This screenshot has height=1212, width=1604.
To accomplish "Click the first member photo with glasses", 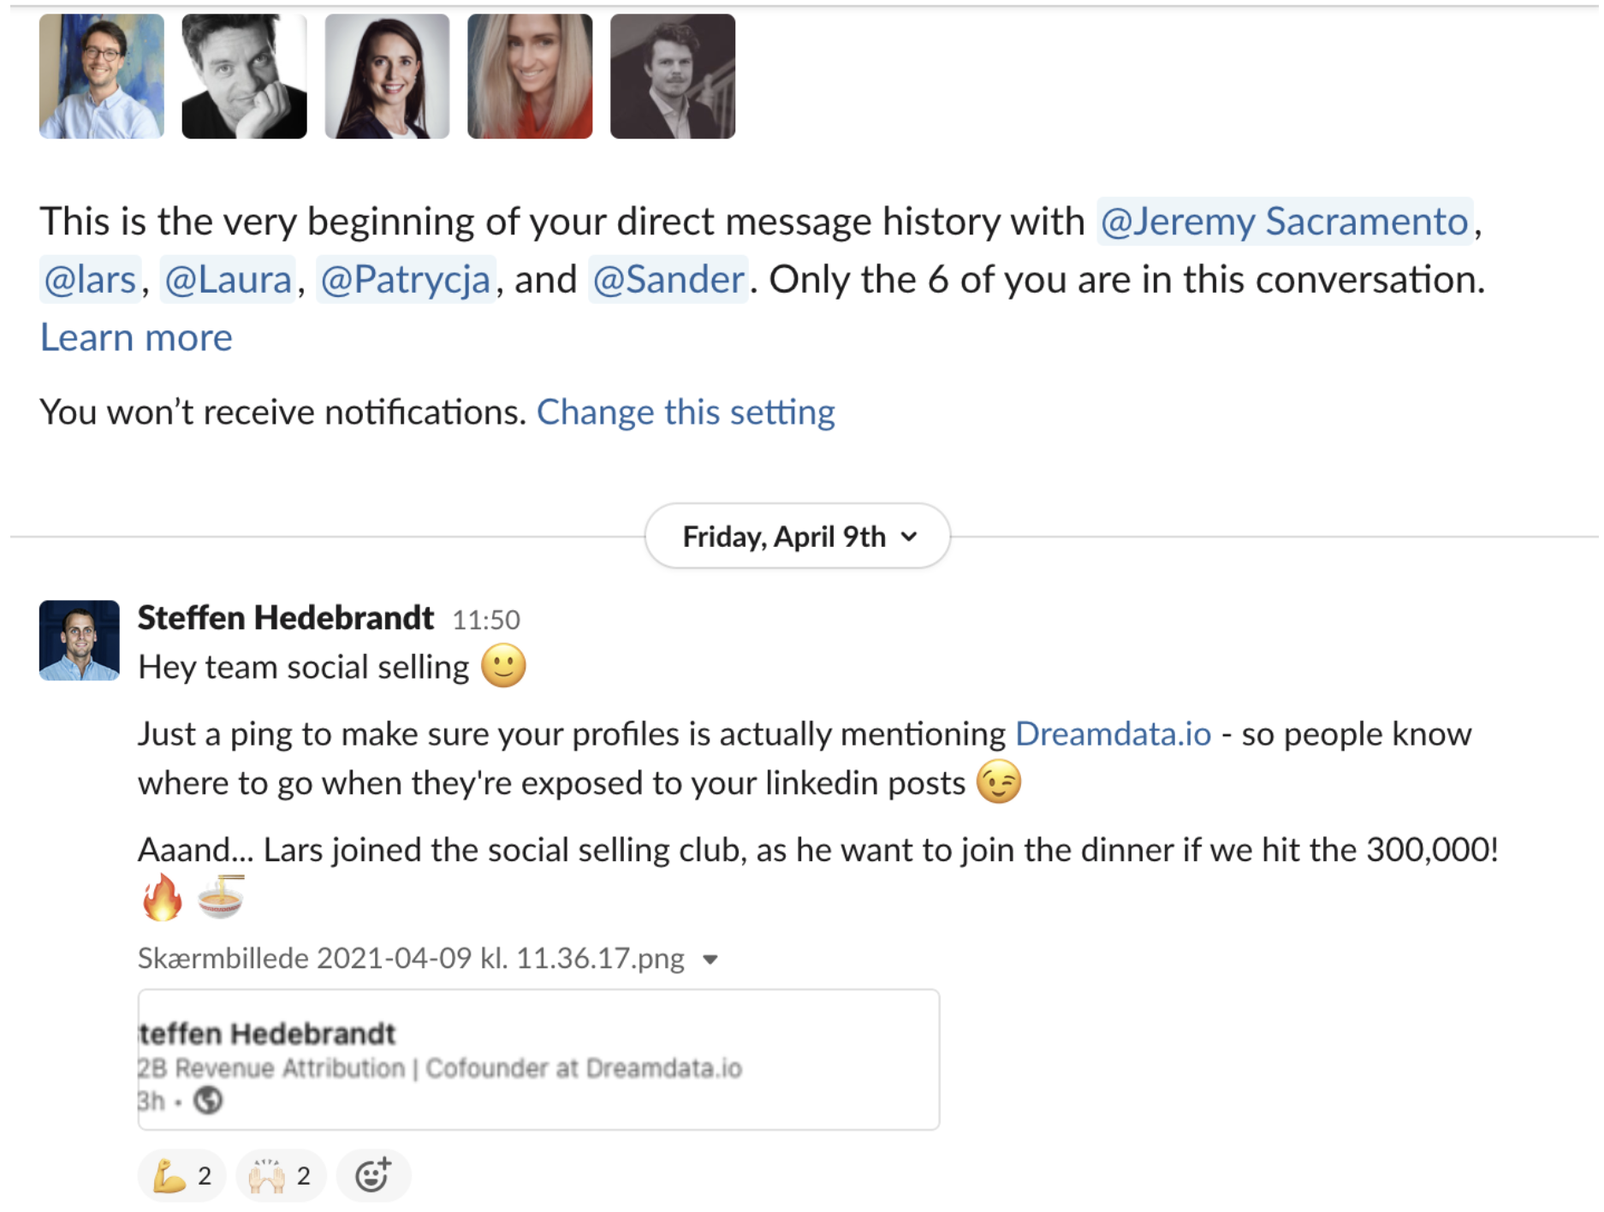I will coord(102,76).
